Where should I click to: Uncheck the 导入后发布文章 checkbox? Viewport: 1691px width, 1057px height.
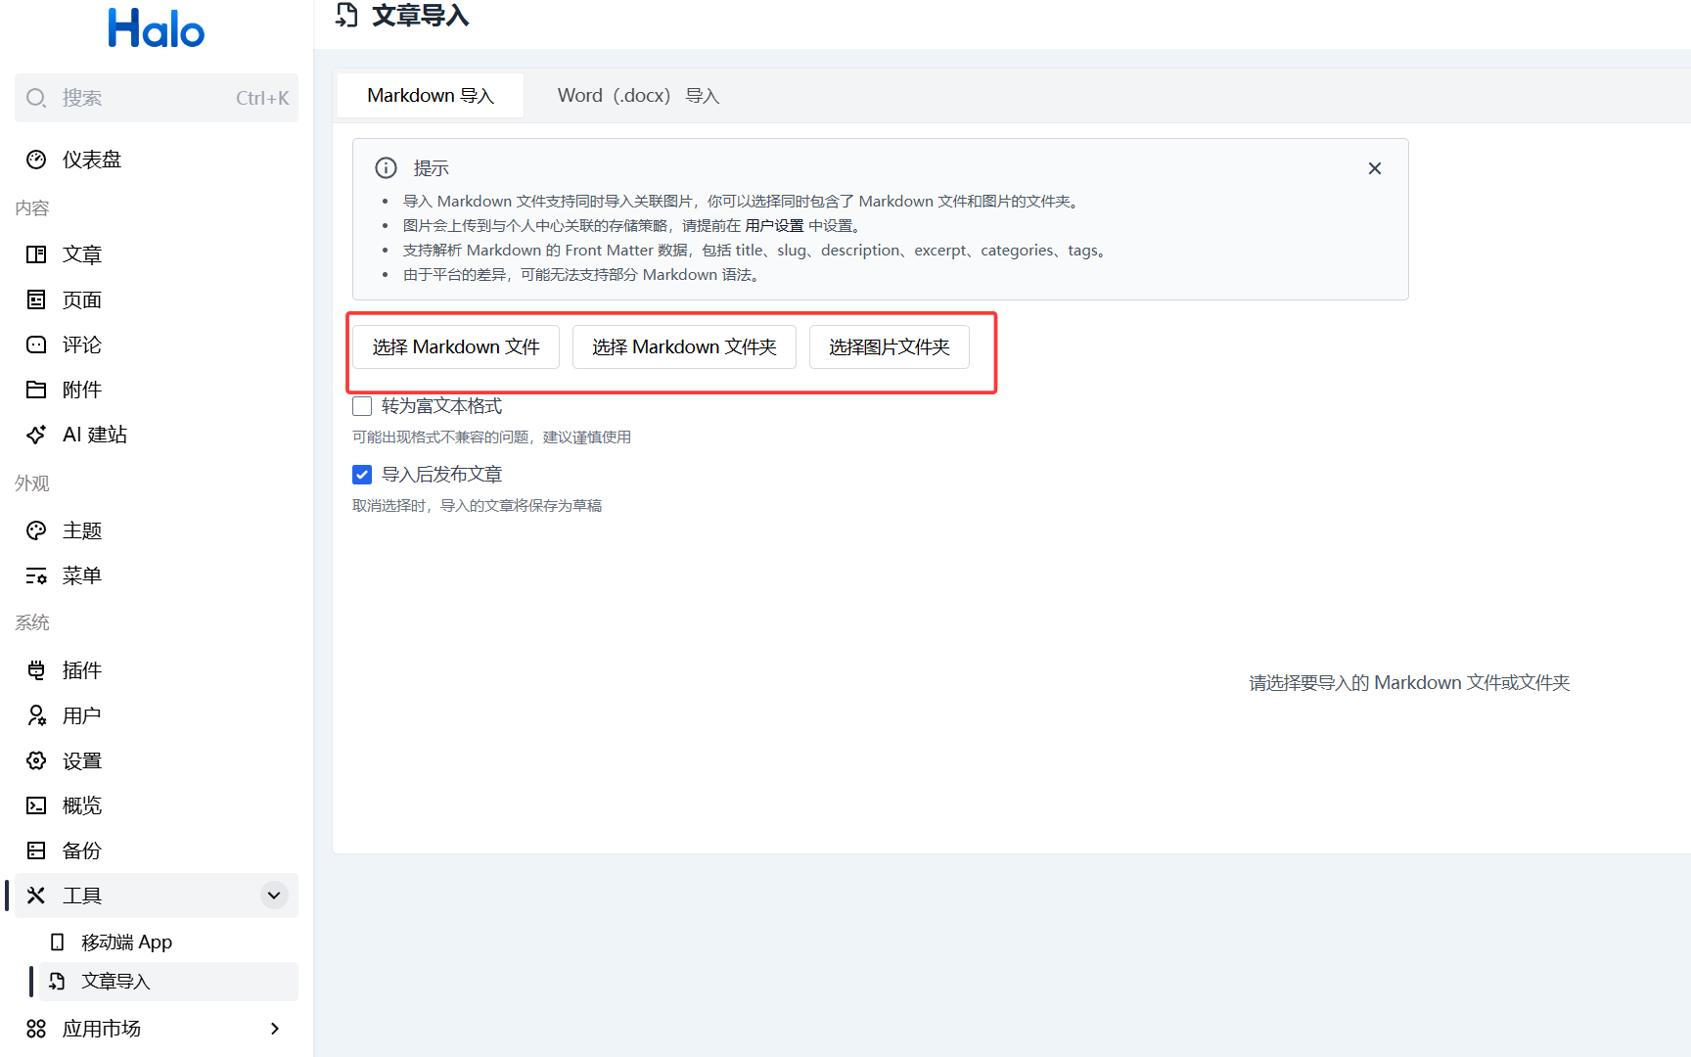tap(362, 475)
